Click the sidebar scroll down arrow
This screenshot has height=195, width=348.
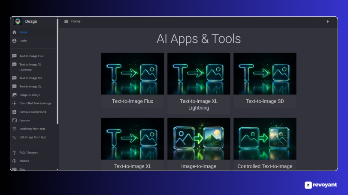(57, 170)
